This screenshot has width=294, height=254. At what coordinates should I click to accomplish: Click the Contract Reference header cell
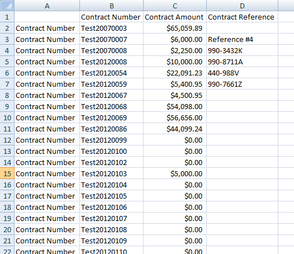242,17
